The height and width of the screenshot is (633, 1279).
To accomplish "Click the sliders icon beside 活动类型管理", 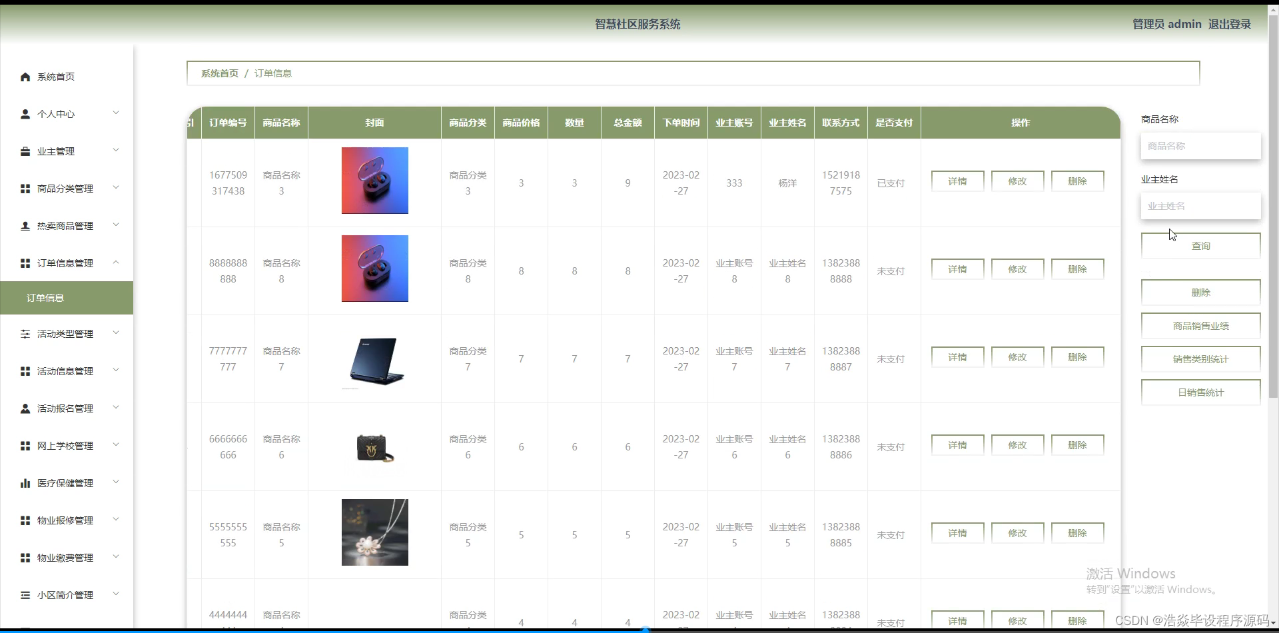I will 25,334.
